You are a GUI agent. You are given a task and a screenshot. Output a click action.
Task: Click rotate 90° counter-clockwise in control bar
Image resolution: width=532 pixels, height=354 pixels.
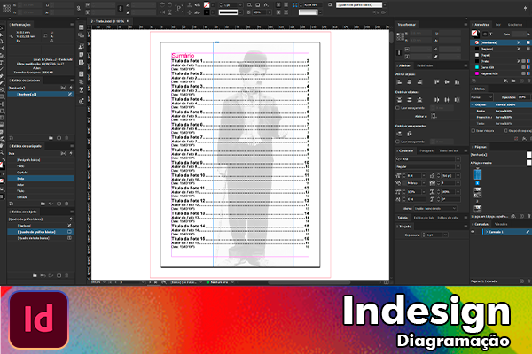[170, 4]
